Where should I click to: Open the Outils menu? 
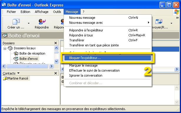pyautogui.click(x=57, y=12)
